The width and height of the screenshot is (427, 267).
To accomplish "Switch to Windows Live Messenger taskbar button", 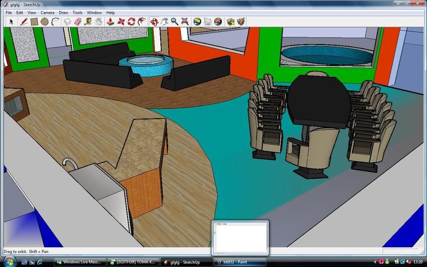I will click(x=80, y=262).
